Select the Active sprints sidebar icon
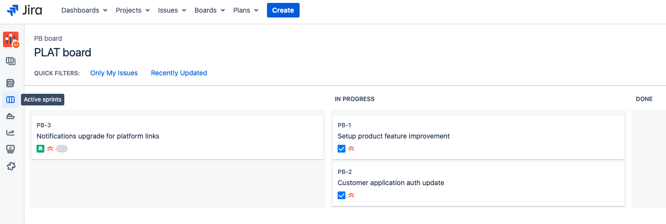 tap(10, 100)
